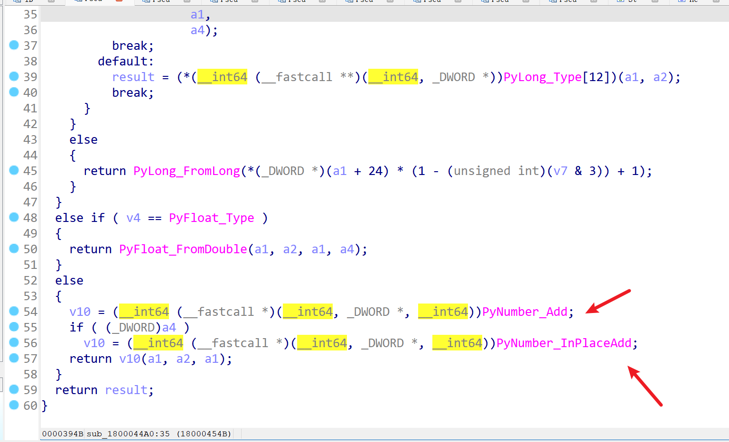Click the v10 call on line 57
Image resolution: width=729 pixels, height=442 pixels.
point(130,359)
